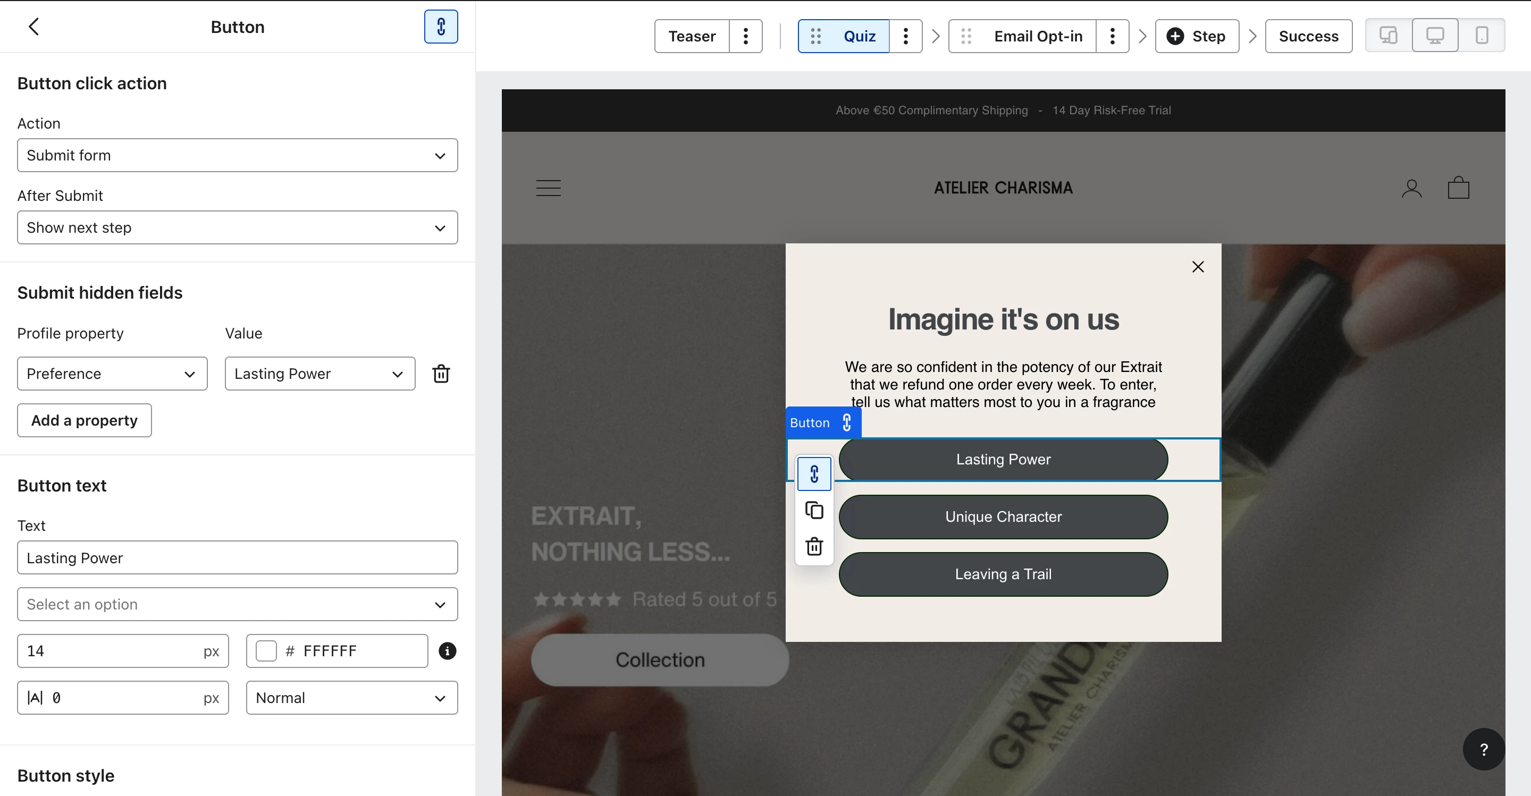Close the popup with X icon

pos(1198,267)
